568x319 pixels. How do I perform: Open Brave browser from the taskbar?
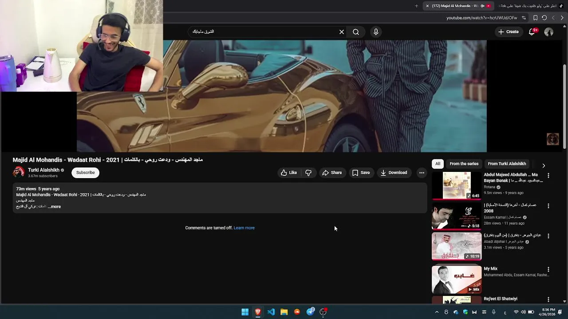click(258, 312)
